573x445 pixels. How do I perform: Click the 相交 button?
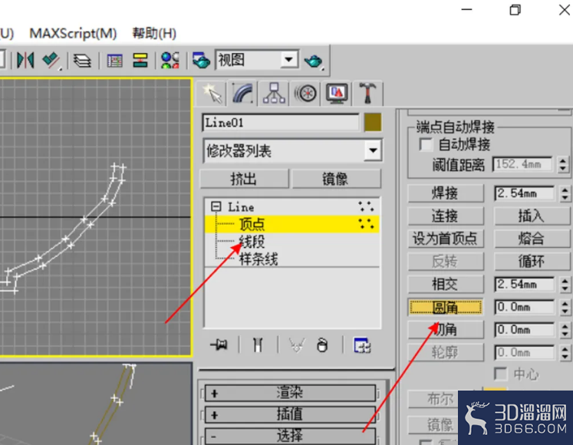click(x=446, y=284)
